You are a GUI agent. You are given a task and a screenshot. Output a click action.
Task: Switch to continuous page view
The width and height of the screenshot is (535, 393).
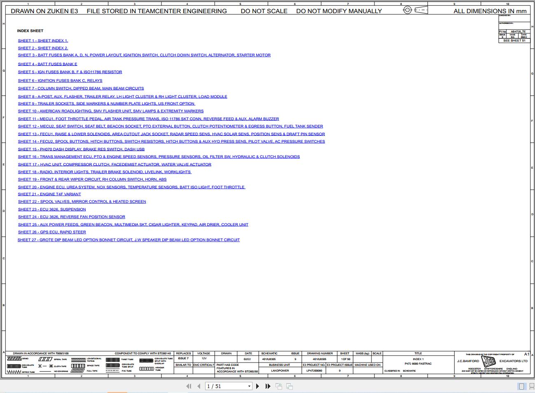tap(532, 386)
